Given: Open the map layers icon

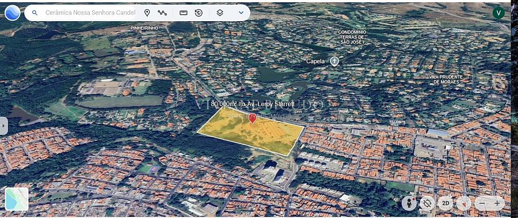Looking at the screenshot, I should [x=220, y=13].
